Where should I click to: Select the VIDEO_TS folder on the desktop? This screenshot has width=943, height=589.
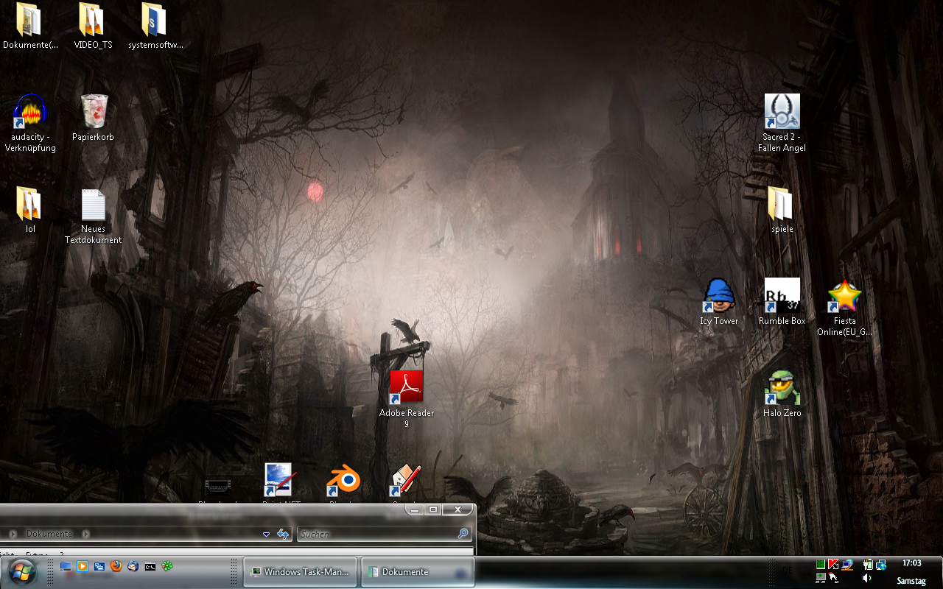click(93, 20)
